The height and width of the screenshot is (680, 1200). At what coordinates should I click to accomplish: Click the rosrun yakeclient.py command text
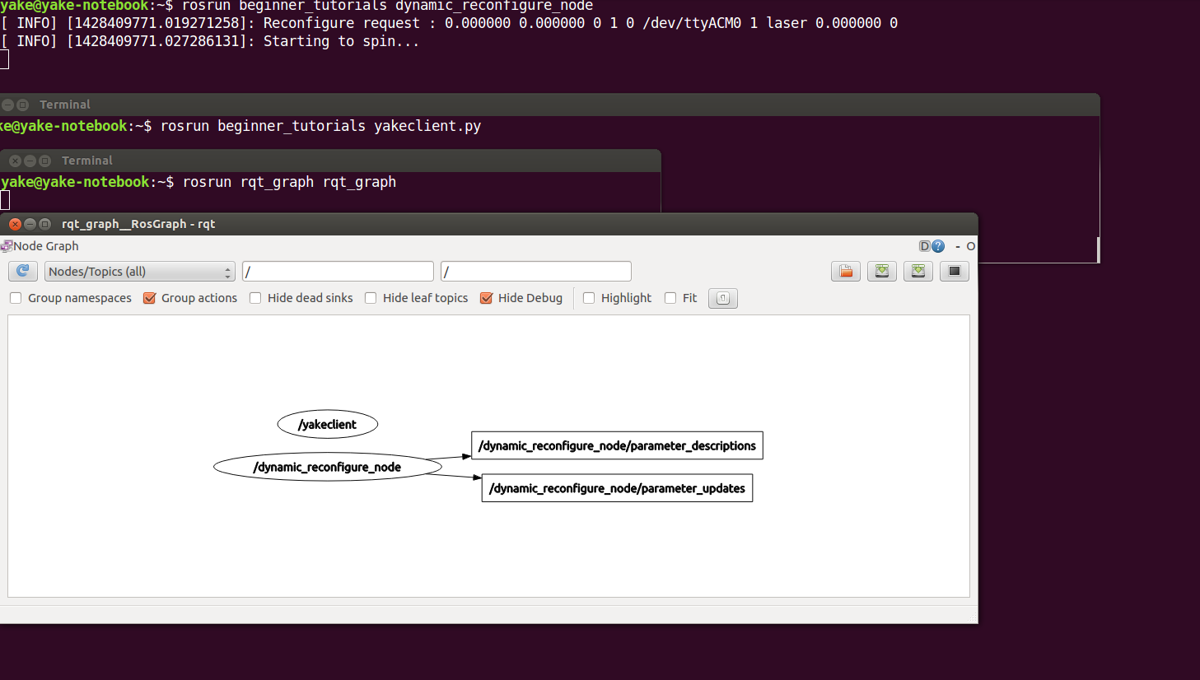pos(320,126)
